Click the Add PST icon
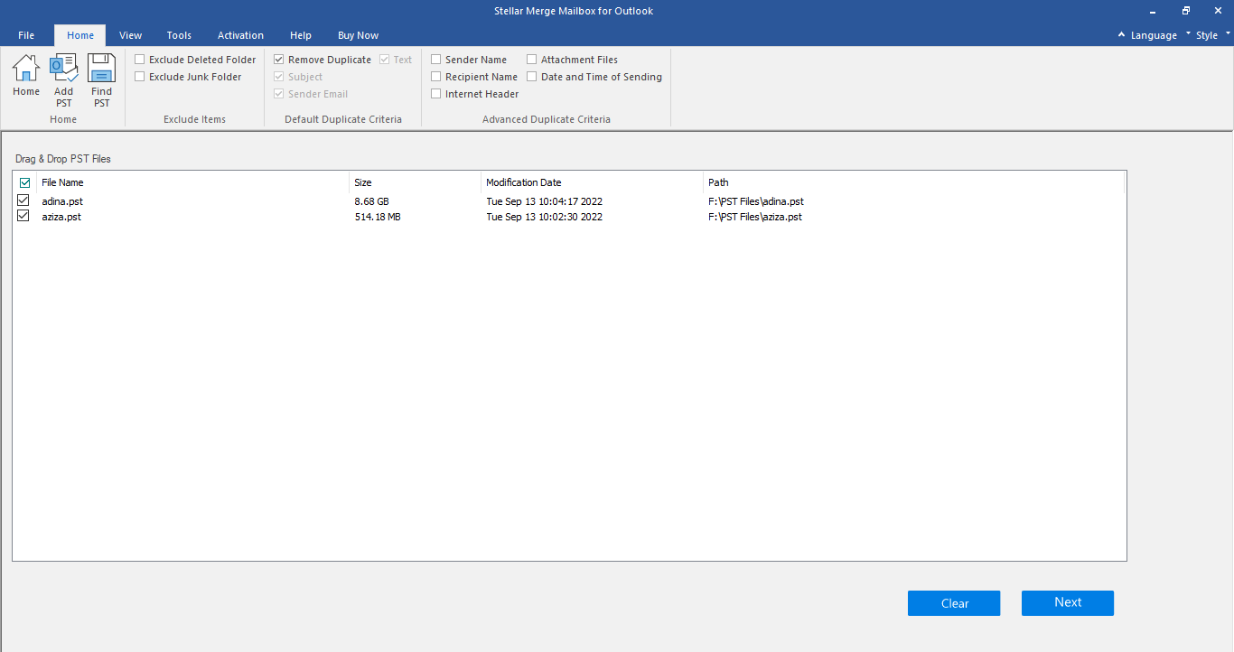Image resolution: width=1234 pixels, height=652 pixels. point(63,80)
